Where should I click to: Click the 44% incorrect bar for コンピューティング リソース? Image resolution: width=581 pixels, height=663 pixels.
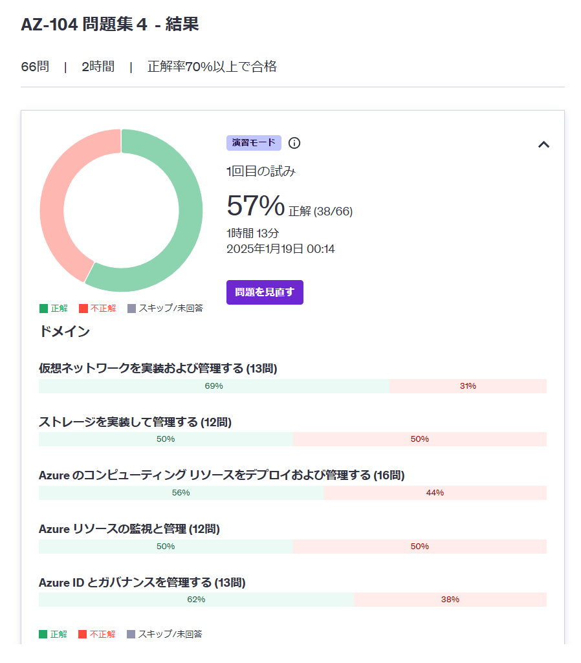click(435, 493)
